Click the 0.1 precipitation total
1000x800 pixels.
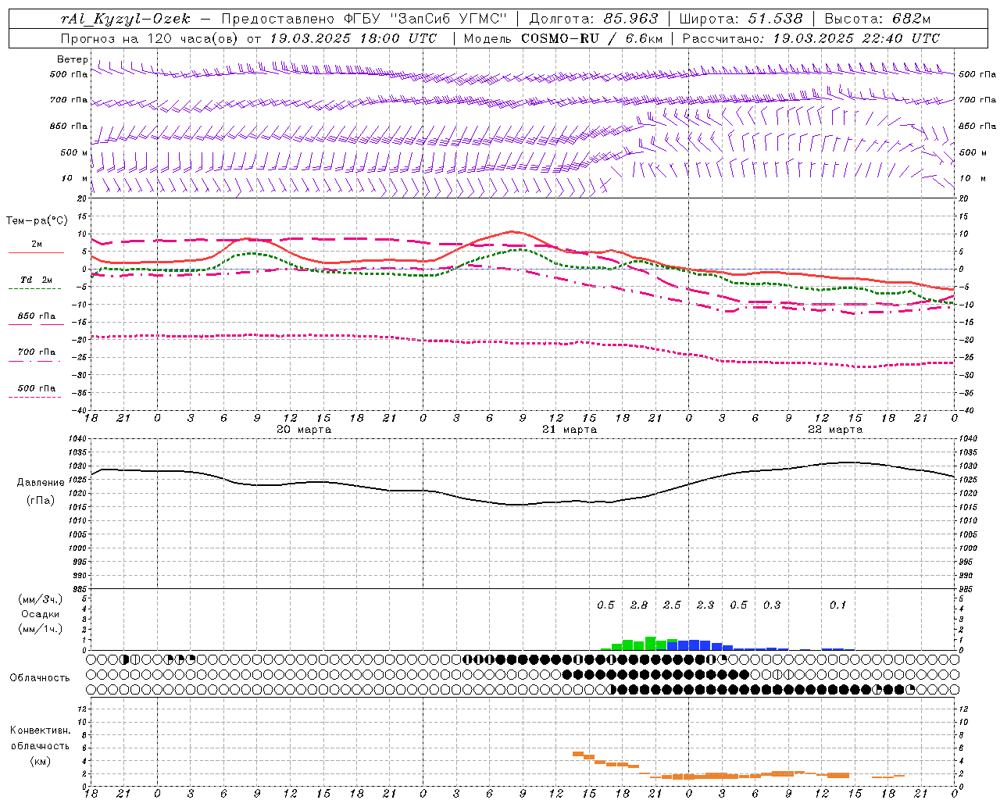[x=837, y=605]
